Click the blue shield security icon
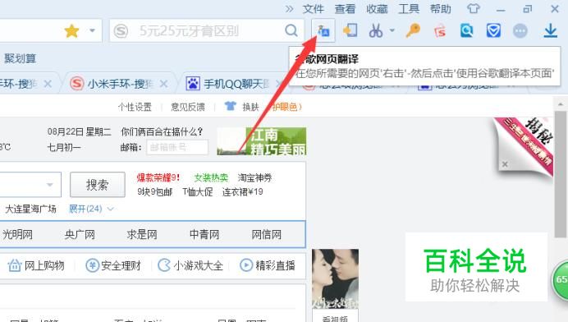This screenshot has height=322, width=568. pos(493,31)
